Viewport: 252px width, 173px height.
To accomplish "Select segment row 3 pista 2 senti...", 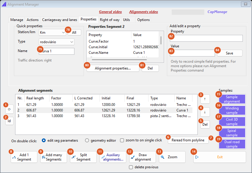I will [x=104, y=116].
